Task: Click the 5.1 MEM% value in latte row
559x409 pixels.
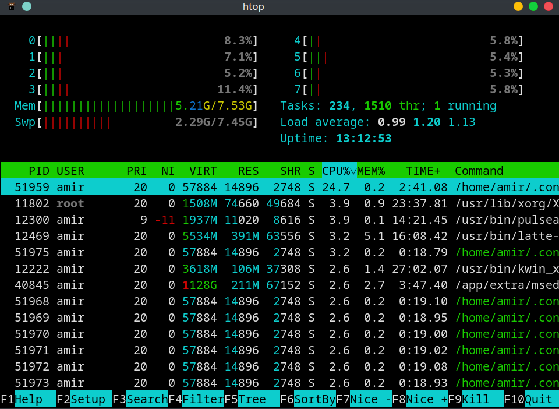Action: (x=374, y=236)
